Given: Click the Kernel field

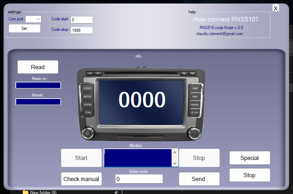Looking at the screenshot, I should click(x=38, y=102).
